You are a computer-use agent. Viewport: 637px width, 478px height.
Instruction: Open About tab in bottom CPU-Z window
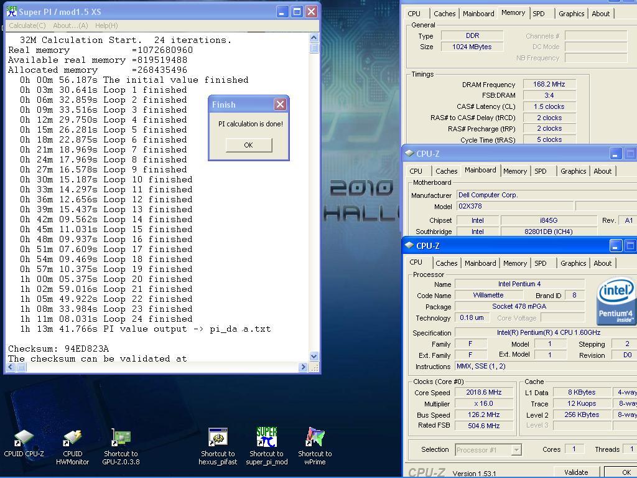click(602, 263)
